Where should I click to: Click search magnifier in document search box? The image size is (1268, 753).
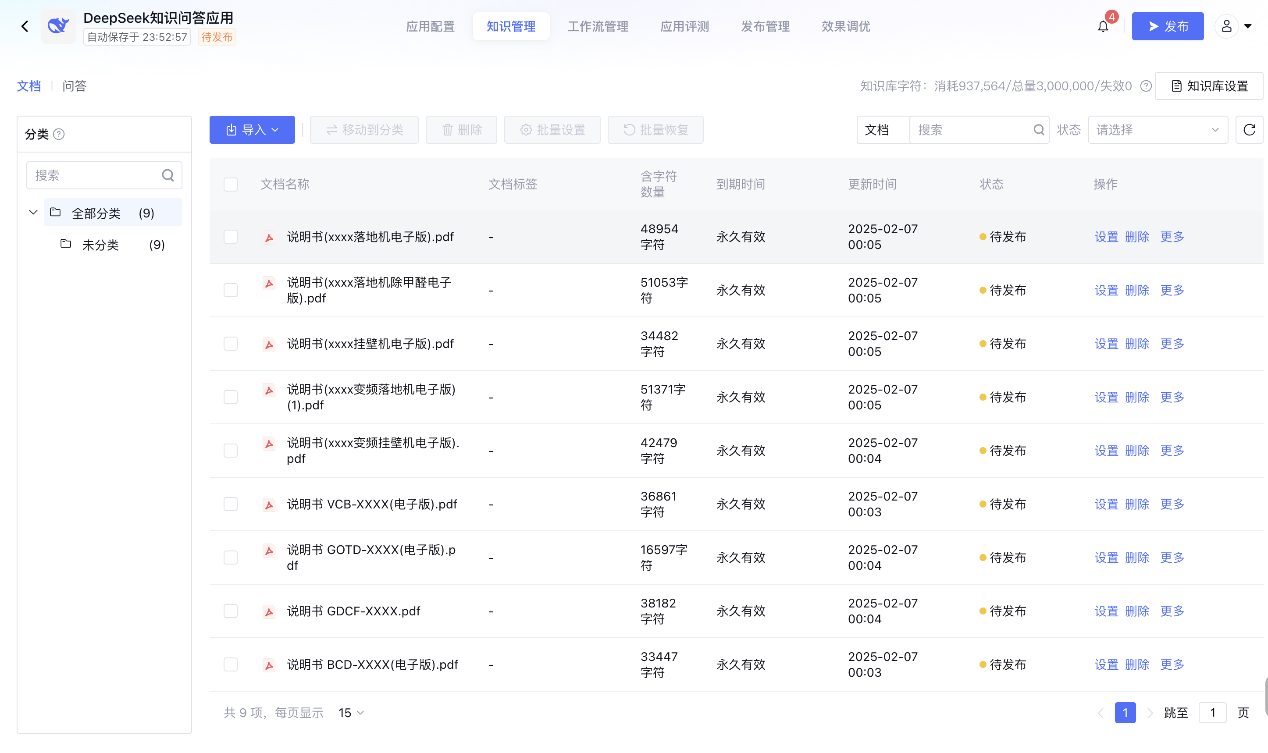(x=1039, y=130)
